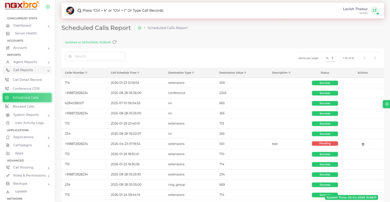Go to next page with right arrow
The width and height of the screenshot is (390, 202).
[375, 58]
